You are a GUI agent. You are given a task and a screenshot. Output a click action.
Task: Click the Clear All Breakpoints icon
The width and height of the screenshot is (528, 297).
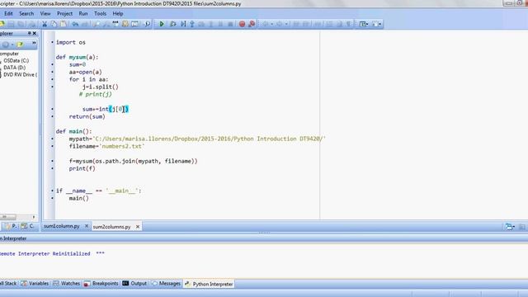coord(252,24)
